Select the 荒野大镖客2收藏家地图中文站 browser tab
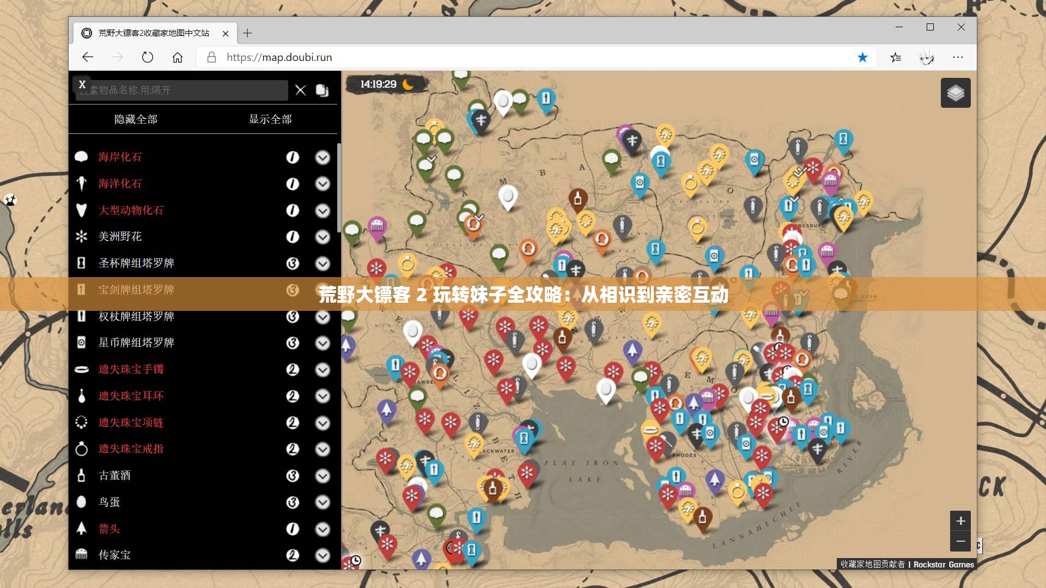Image resolution: width=1046 pixels, height=588 pixels. (154, 33)
